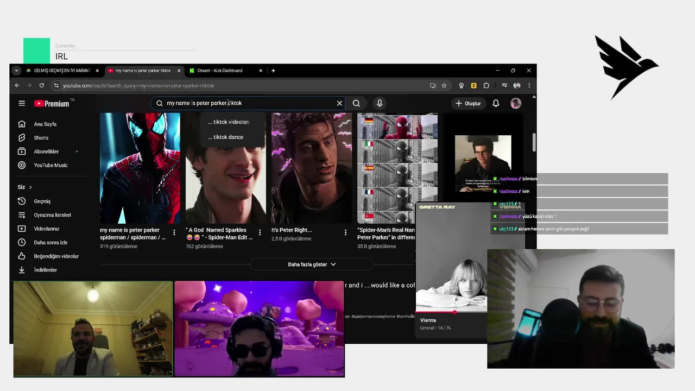Switch to the 'my name is peter parker tiktok' tab

click(x=143, y=71)
